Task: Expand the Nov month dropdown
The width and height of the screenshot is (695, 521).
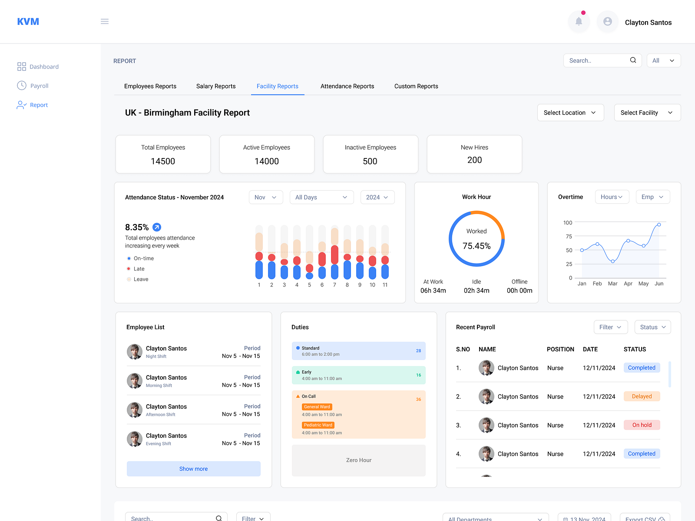Action: pyautogui.click(x=265, y=197)
